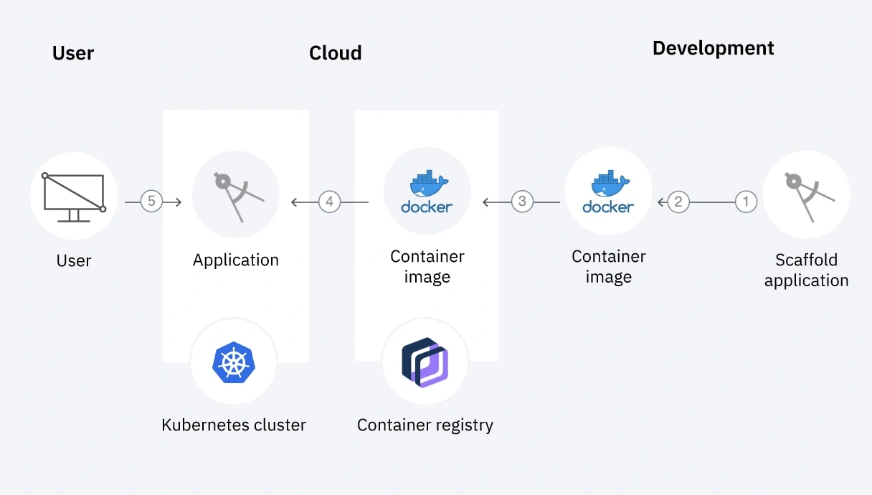Image resolution: width=872 pixels, height=495 pixels.
Task: Select the Application compass icon in Cloud
Action: click(235, 194)
